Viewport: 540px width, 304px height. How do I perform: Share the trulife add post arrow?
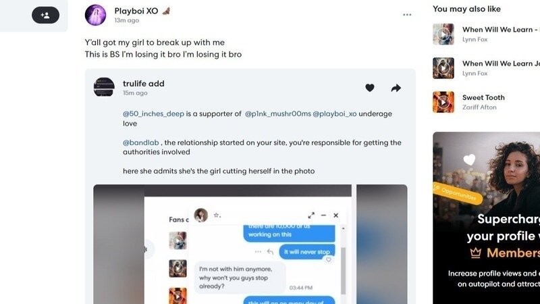(x=396, y=88)
